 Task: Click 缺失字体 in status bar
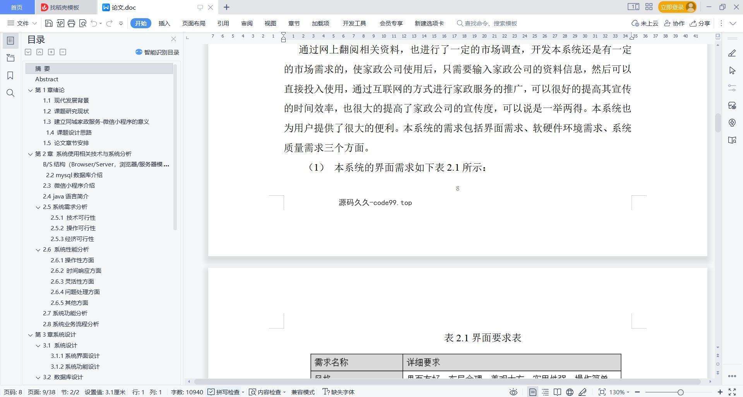(x=338, y=392)
